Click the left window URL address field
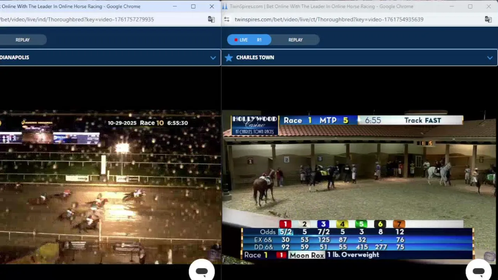Screen dimensions: 498x280 point(77,19)
